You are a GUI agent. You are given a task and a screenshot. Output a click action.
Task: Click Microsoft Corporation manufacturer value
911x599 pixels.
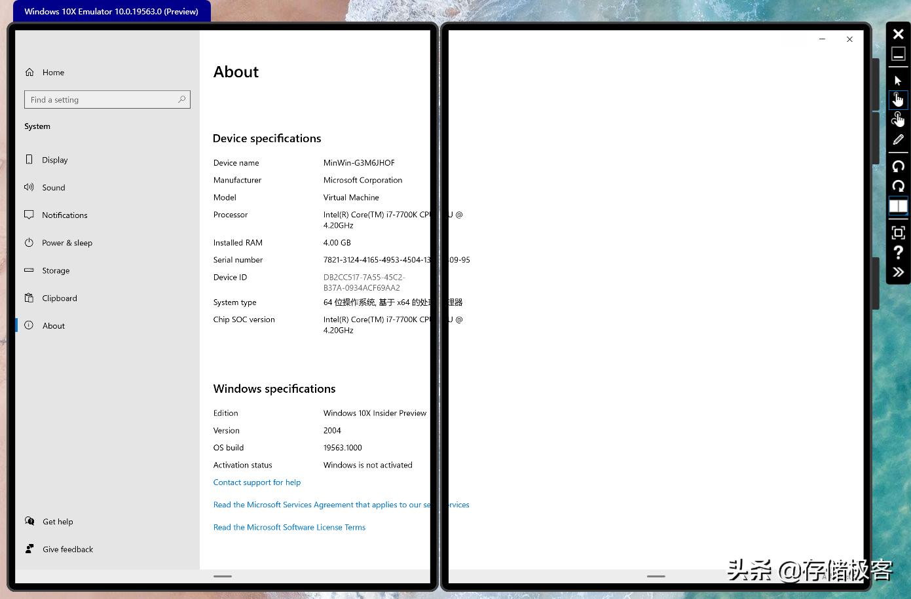(363, 180)
